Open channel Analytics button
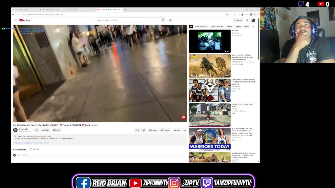335x188 pixels. (45, 130)
